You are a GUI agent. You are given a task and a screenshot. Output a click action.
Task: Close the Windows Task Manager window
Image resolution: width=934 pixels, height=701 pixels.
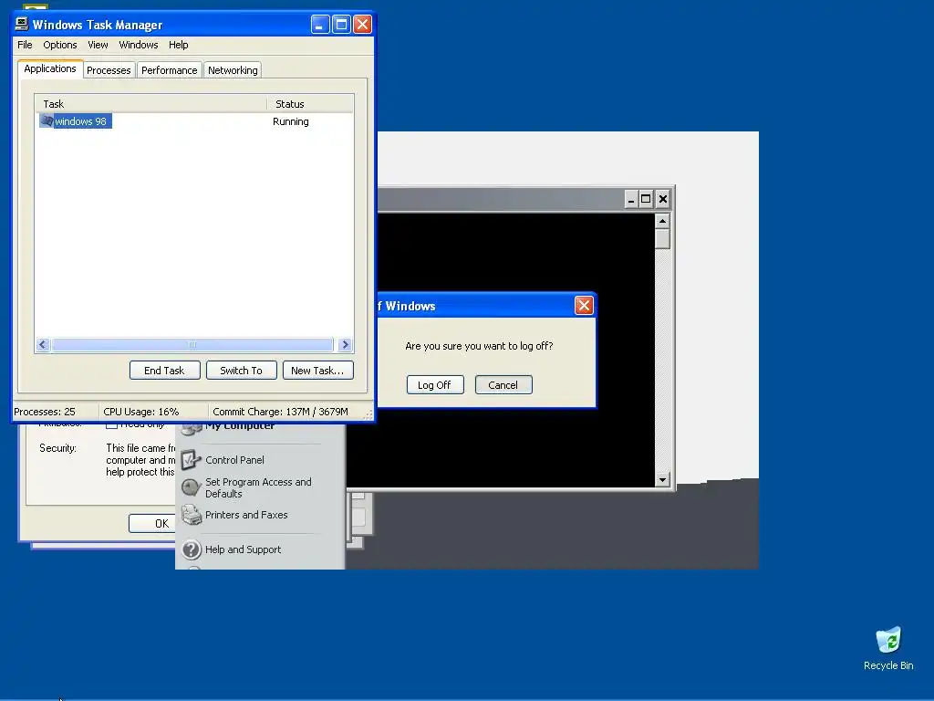pos(362,25)
